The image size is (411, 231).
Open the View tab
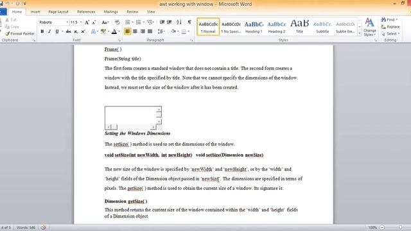[x=151, y=12]
